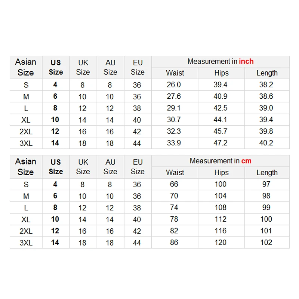Click Length column header in inch table
Image resolution: width=299 pixels, height=299 pixels.
coord(267,73)
